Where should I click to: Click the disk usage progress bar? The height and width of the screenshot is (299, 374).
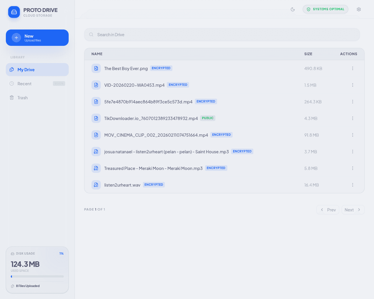(37, 277)
